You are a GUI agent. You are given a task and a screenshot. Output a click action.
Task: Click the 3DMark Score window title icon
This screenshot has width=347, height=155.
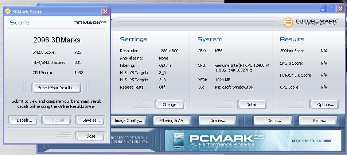pyautogui.click(x=8, y=11)
